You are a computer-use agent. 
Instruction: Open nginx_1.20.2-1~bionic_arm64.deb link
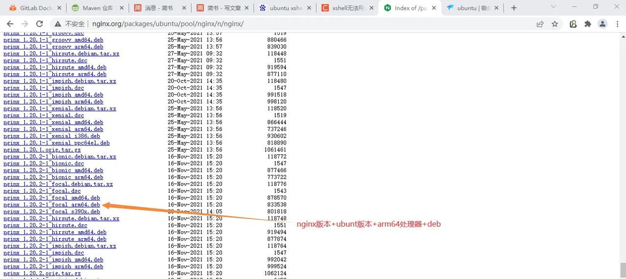click(x=53, y=177)
